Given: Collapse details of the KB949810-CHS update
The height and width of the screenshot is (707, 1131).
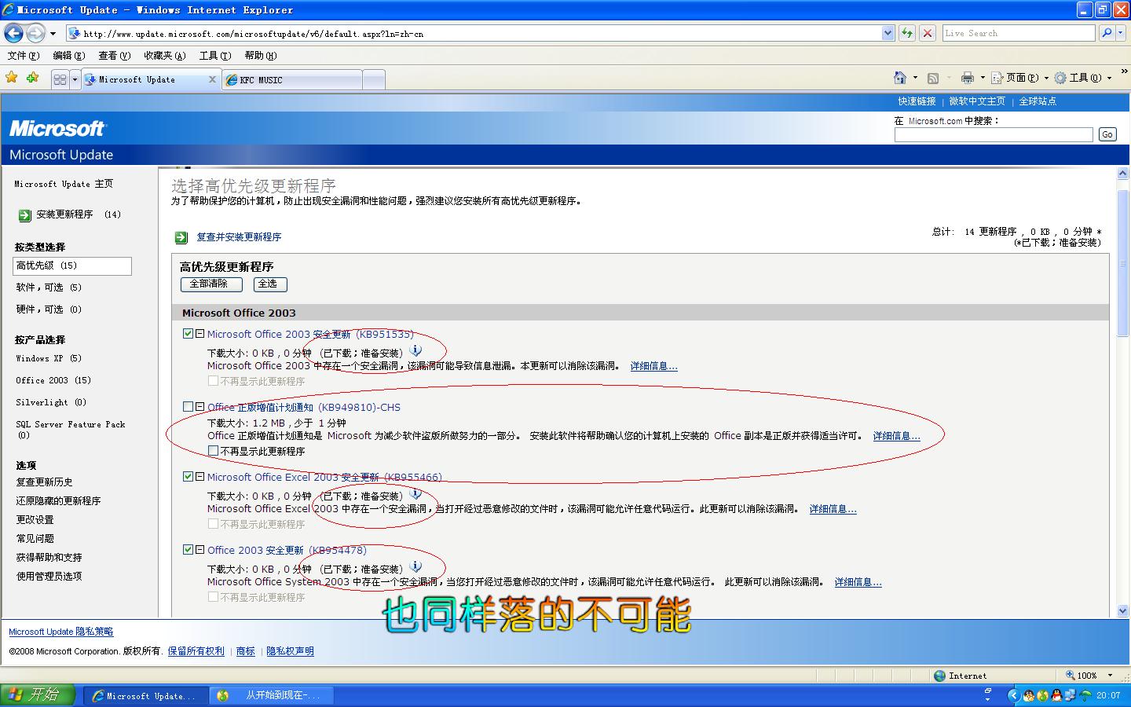Looking at the screenshot, I should click(x=200, y=406).
